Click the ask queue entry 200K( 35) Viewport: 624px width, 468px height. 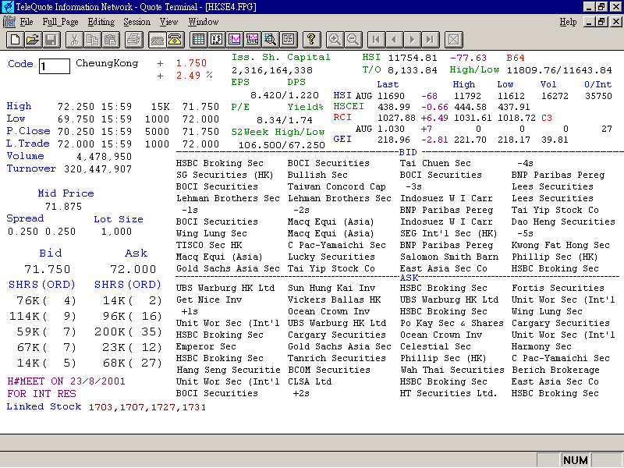click(128, 332)
